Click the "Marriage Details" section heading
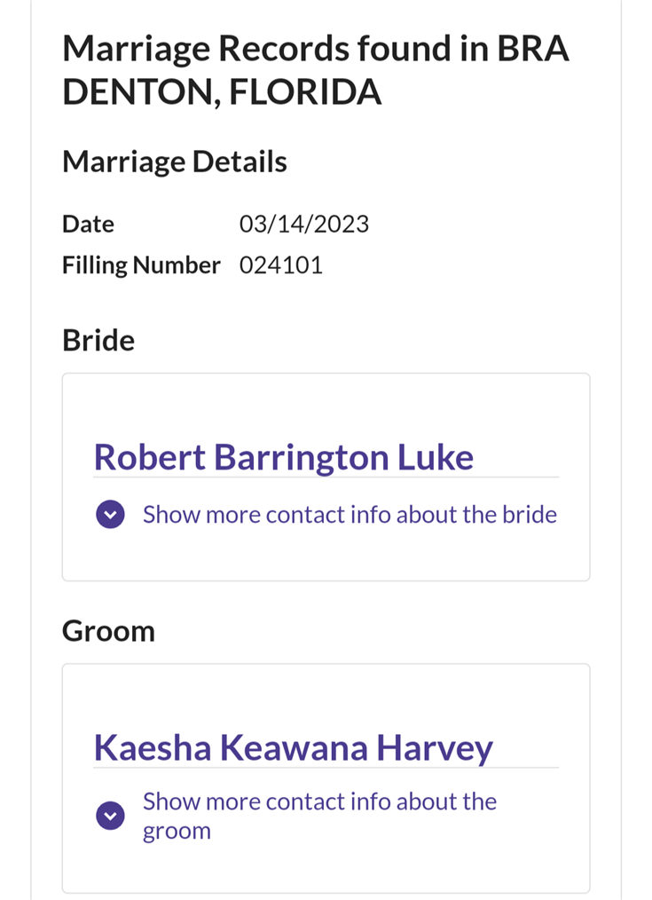The height and width of the screenshot is (900, 652). [x=175, y=162]
